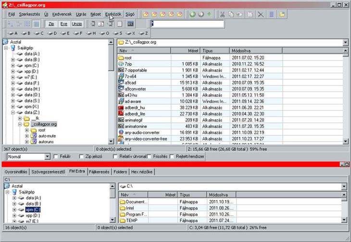Click the Exe button
The image size is (351, 242).
tap(64, 24)
